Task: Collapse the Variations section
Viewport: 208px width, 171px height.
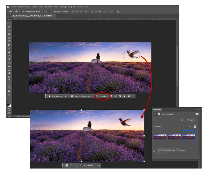Action: pos(154,127)
